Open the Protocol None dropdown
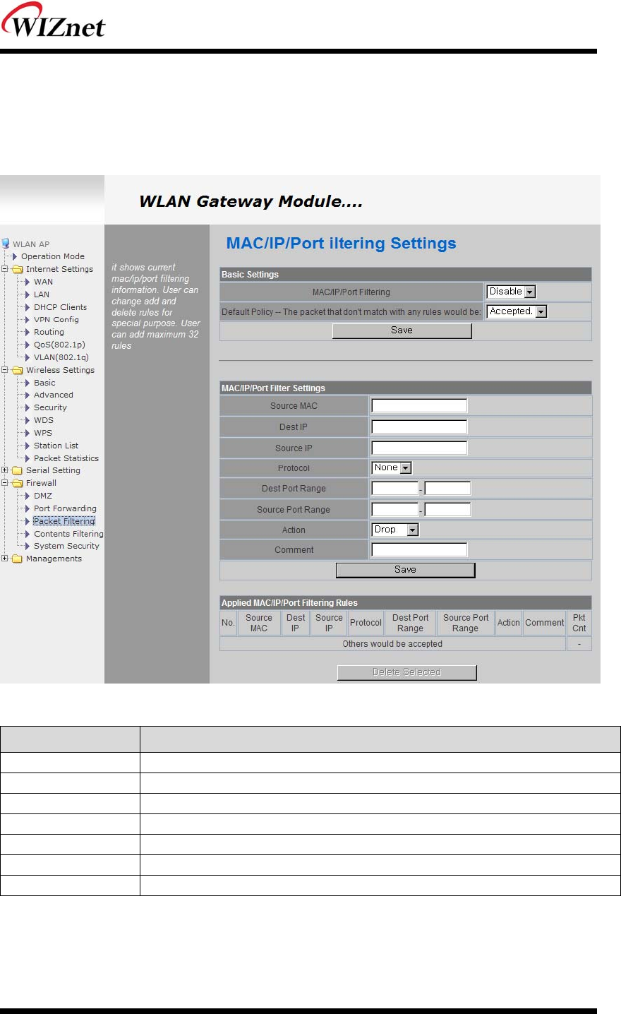Viewport: 621px width, 1014px height. [x=392, y=467]
